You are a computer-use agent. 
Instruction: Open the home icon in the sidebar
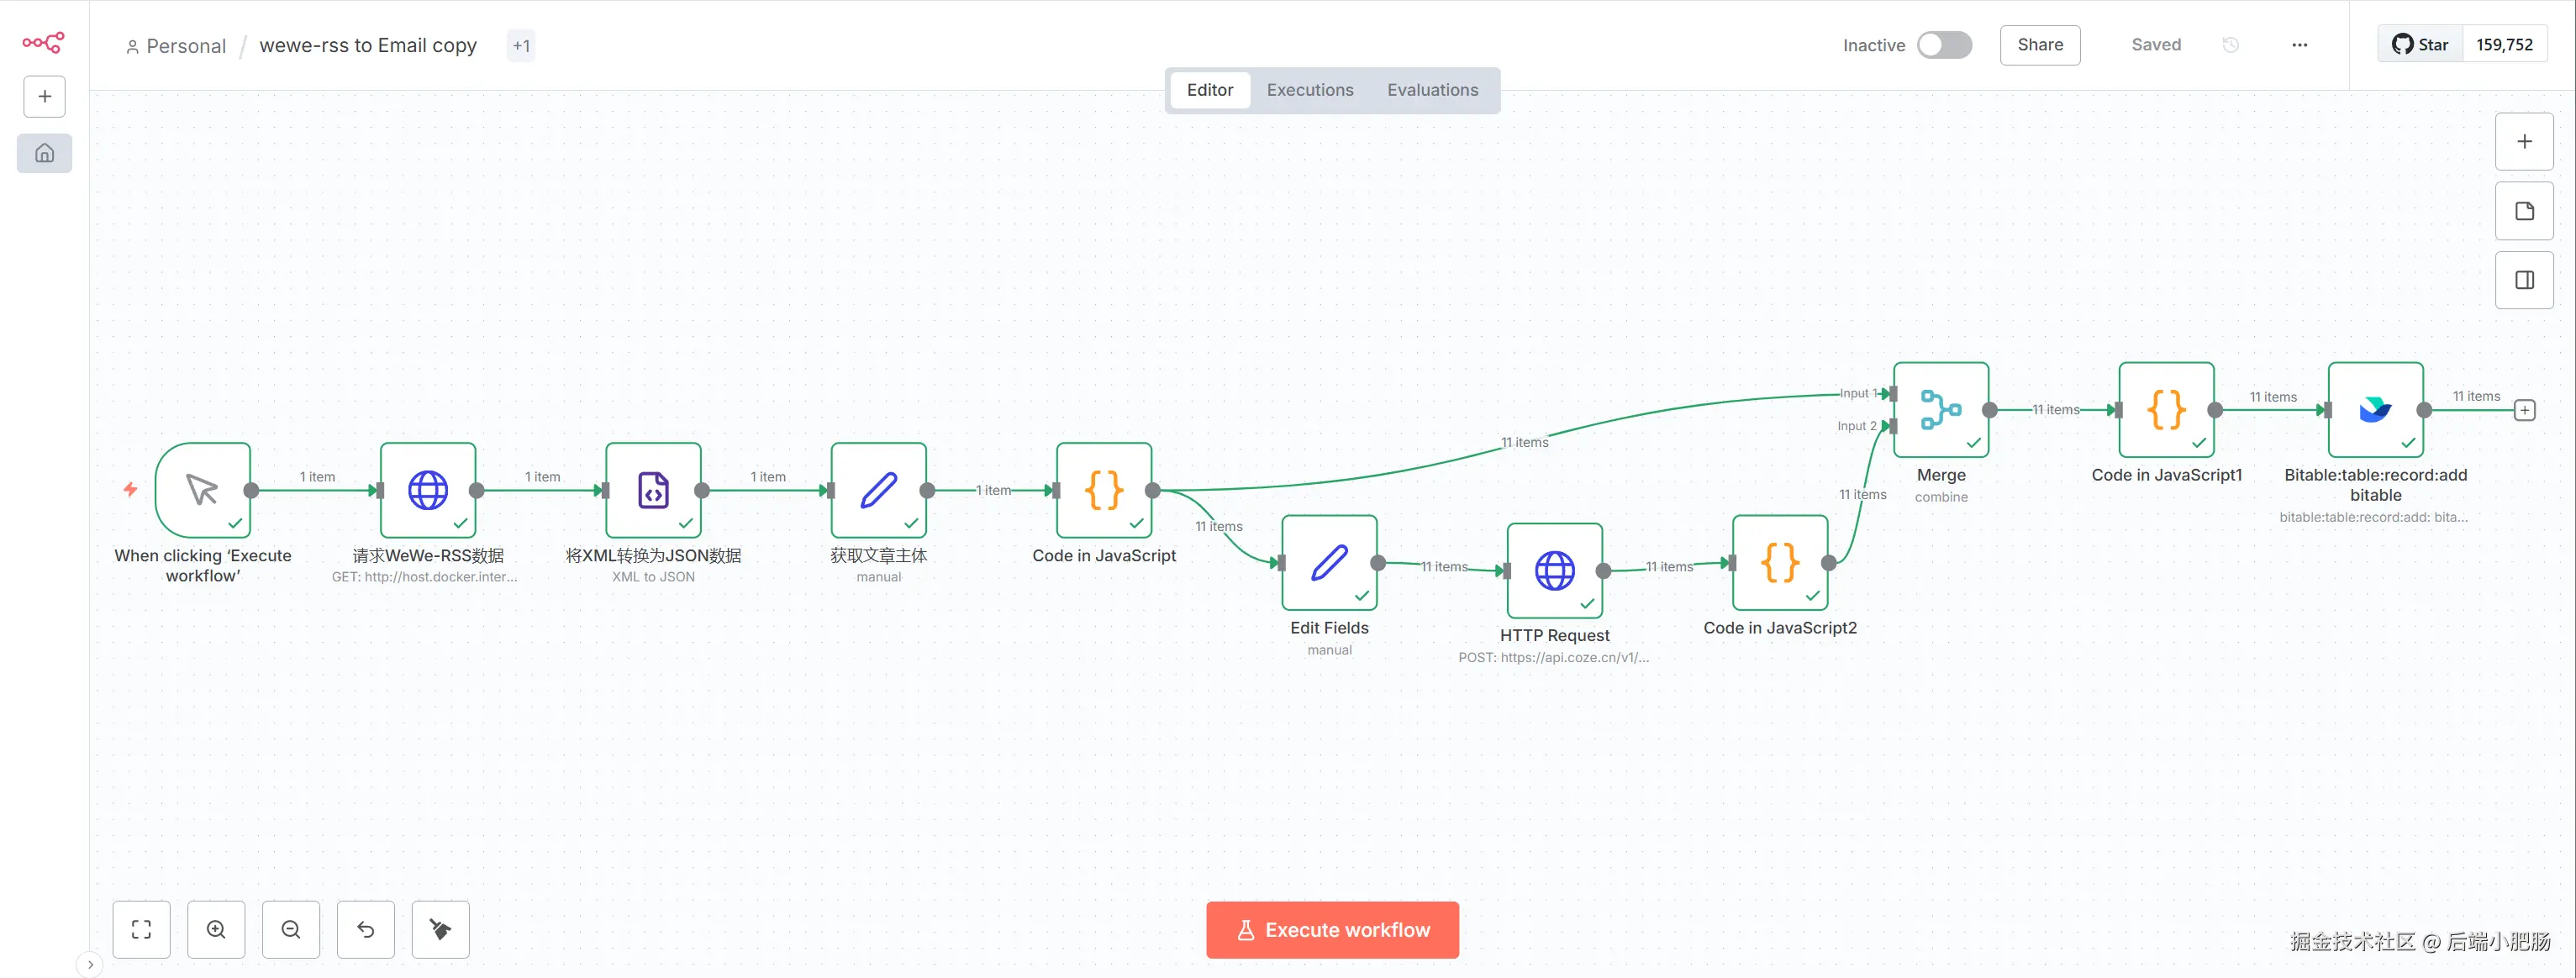(44, 153)
